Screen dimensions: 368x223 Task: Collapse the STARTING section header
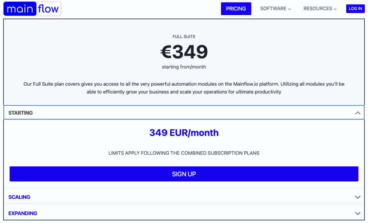coord(184,113)
